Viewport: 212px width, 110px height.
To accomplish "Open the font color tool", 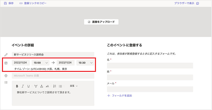I will pyautogui.click(x=42, y=86).
